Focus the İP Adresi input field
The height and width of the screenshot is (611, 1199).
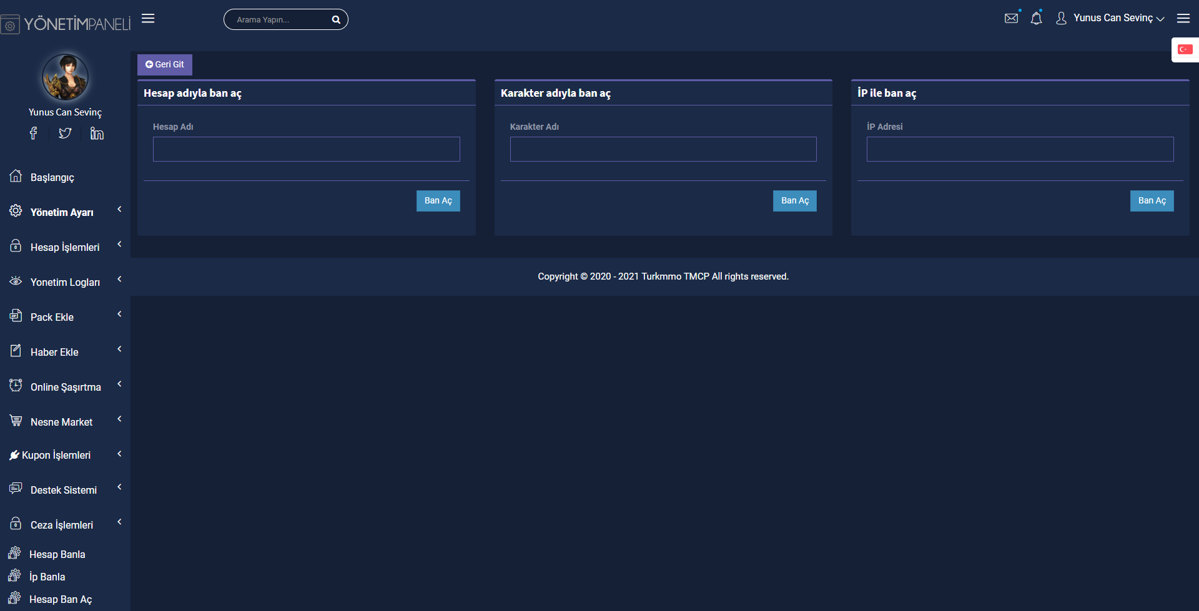point(1020,149)
